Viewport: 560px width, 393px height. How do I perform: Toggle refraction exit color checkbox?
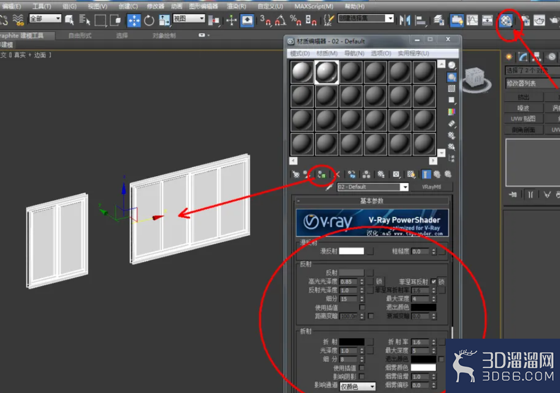(442, 359)
